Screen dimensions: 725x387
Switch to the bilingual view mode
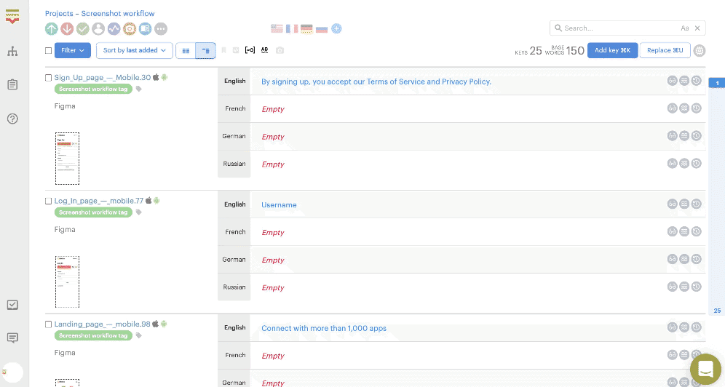[x=186, y=51]
